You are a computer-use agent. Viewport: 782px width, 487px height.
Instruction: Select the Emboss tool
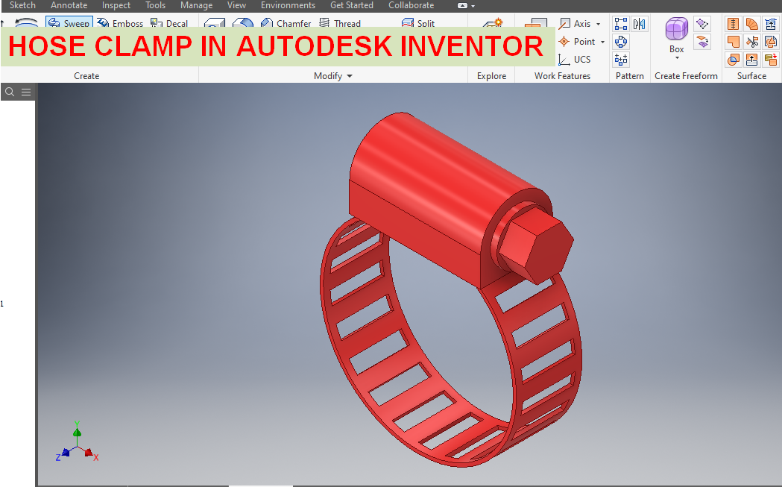[120, 23]
